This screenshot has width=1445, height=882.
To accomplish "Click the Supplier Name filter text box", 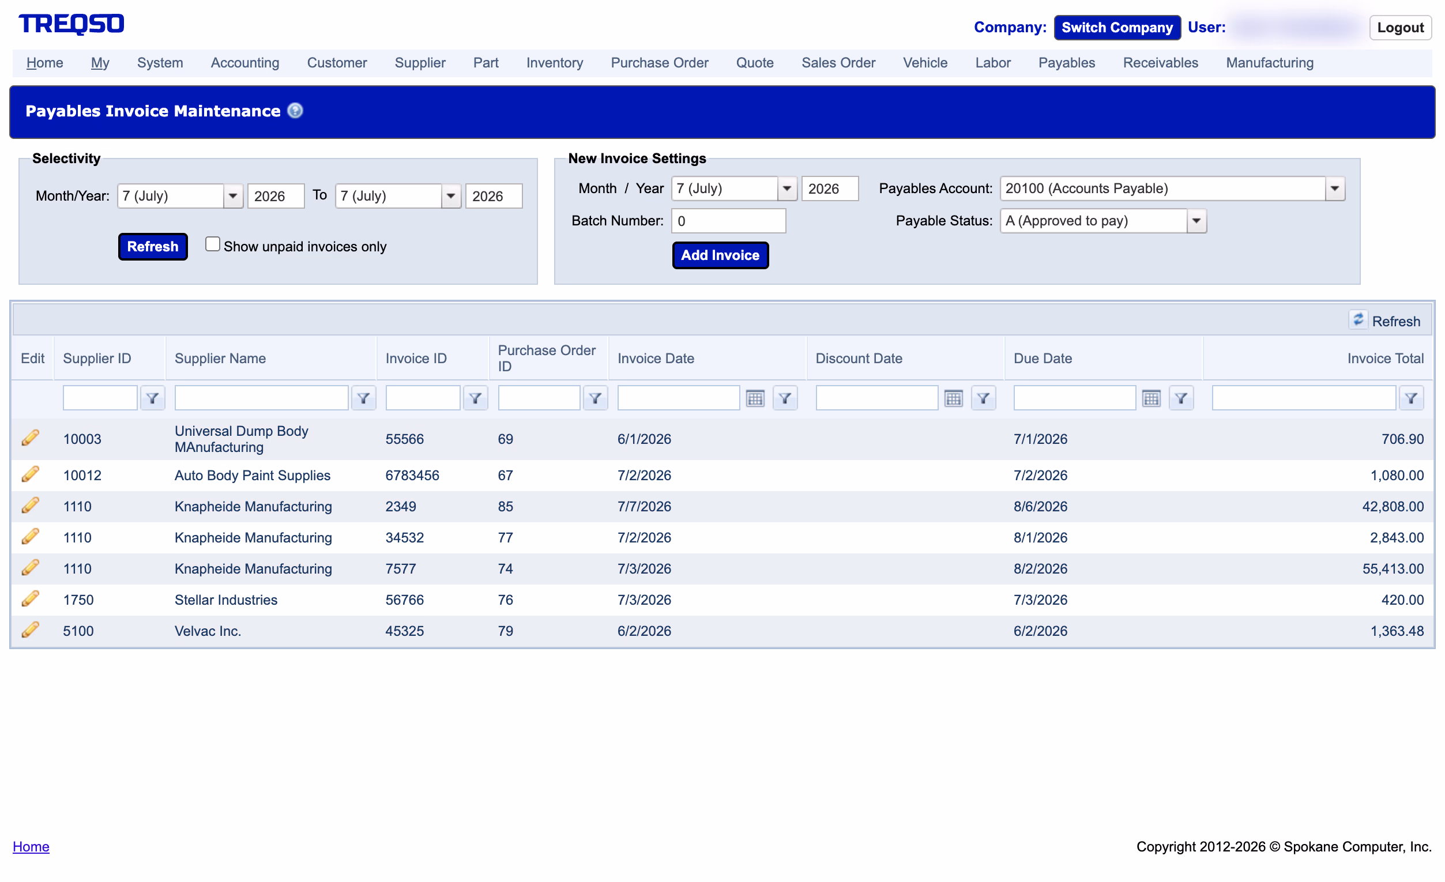I will 262,398.
